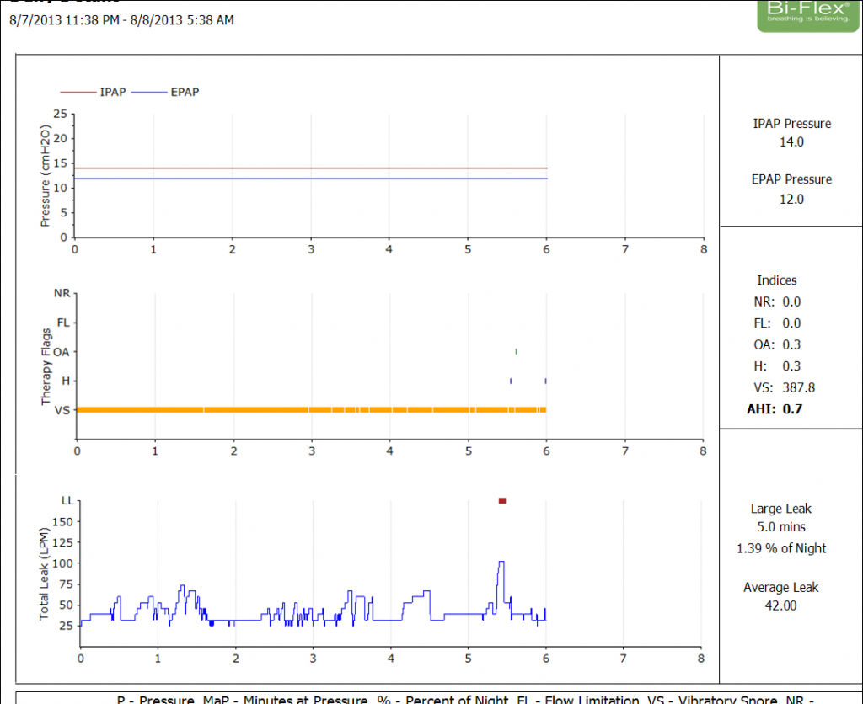Viewport: 863px width, 704px height.
Task: Click the Bi-Flex logo
Action: pyautogui.click(x=807, y=15)
